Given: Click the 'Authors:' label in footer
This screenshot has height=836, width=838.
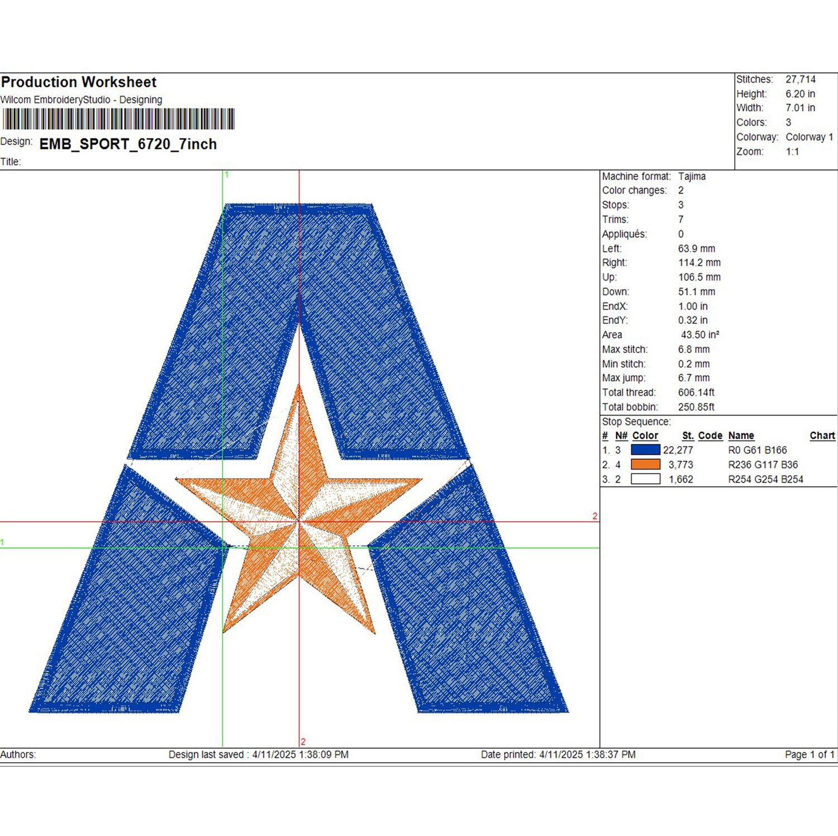Looking at the screenshot, I should click(18, 754).
